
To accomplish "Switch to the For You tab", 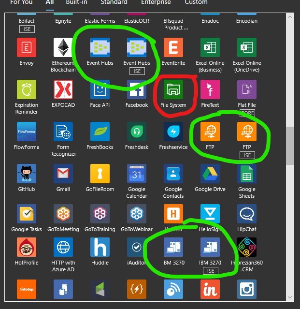I will click(x=21, y=2).
